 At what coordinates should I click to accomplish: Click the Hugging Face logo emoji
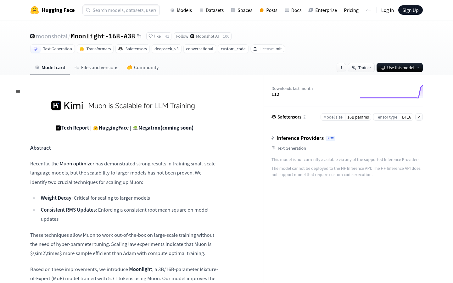(x=35, y=10)
